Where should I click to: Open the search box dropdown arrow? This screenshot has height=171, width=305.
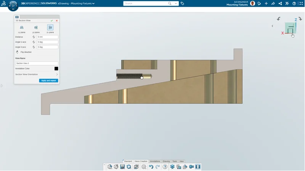(x=176, y=3)
